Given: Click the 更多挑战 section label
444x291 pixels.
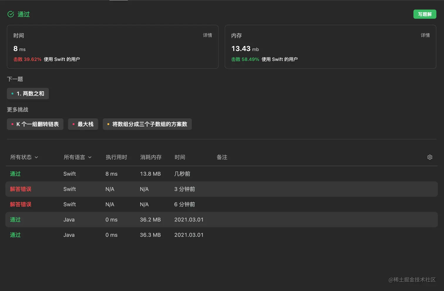Looking at the screenshot, I should pyautogui.click(x=18, y=109).
